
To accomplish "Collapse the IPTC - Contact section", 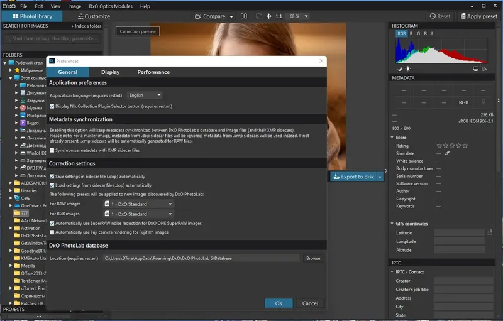I will pyautogui.click(x=392, y=271).
